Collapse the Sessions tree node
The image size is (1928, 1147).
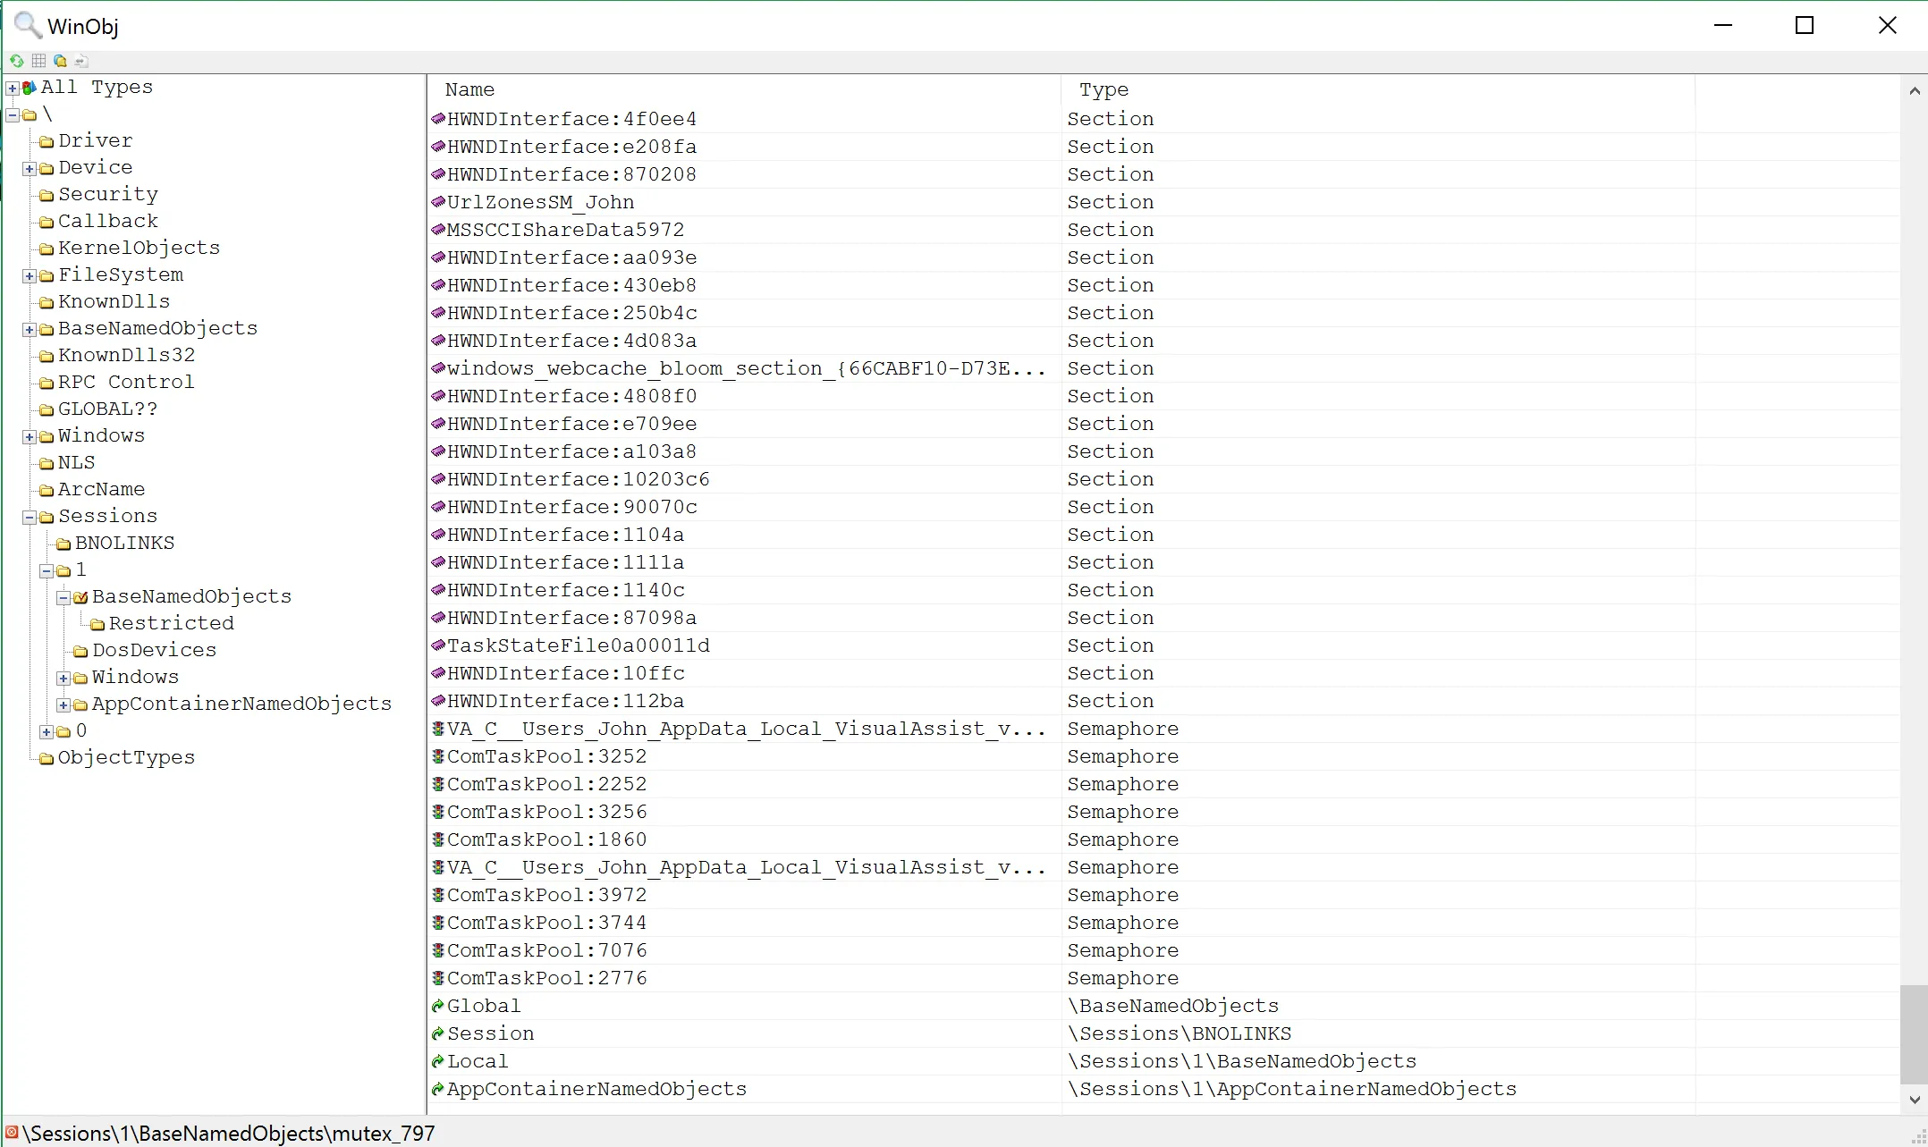tap(30, 518)
